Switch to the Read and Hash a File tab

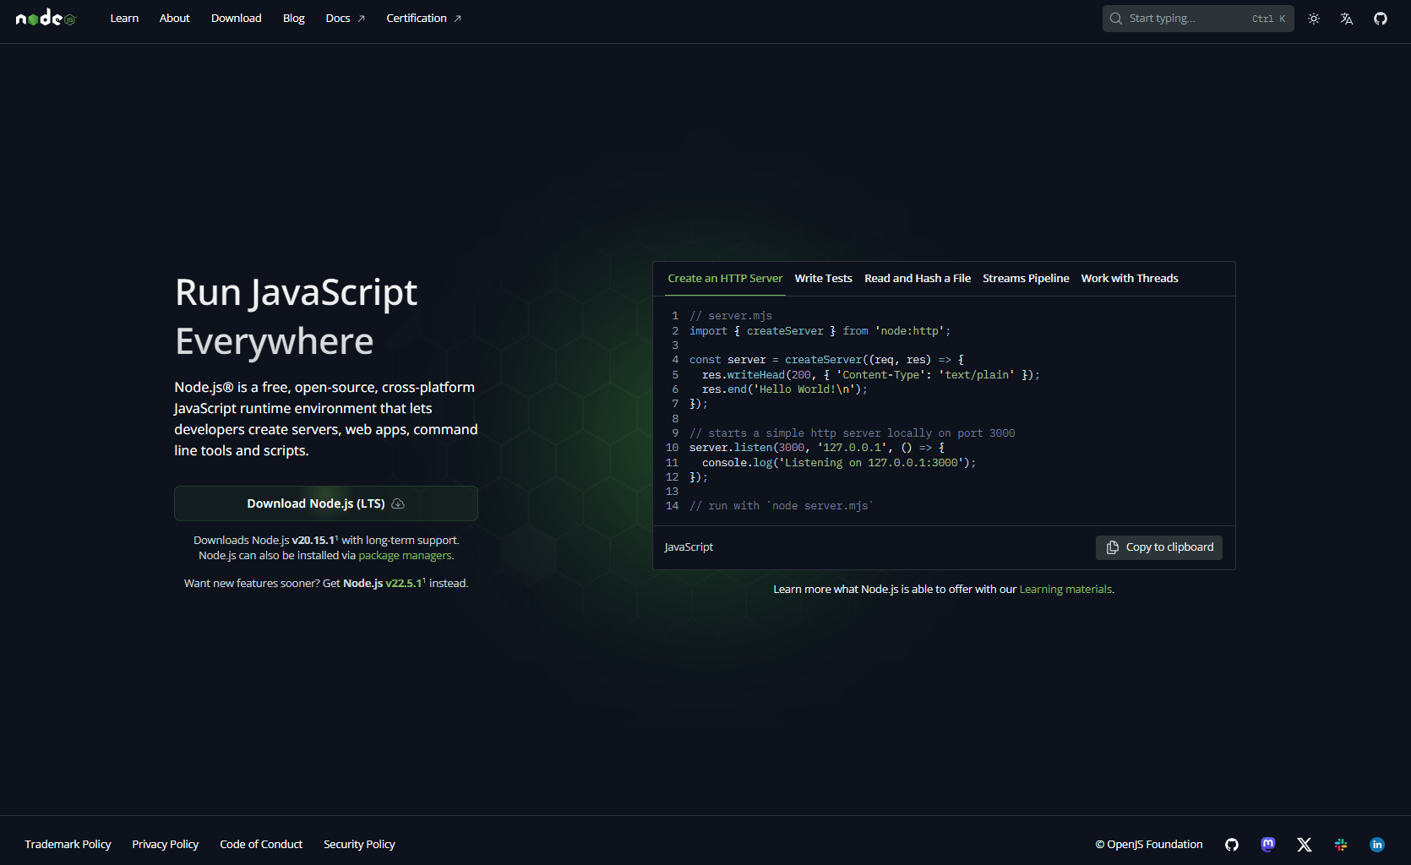click(918, 279)
